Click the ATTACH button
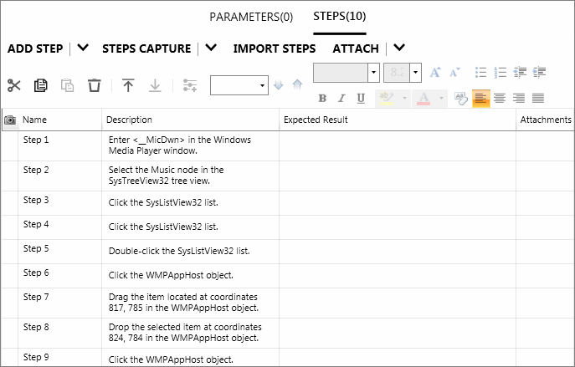575x367 pixels. click(x=356, y=48)
